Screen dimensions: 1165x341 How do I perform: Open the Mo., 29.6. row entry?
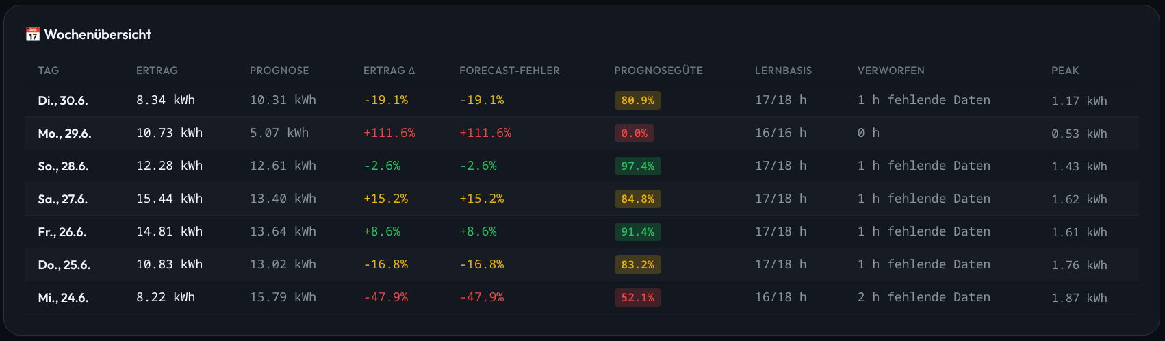(x=582, y=134)
